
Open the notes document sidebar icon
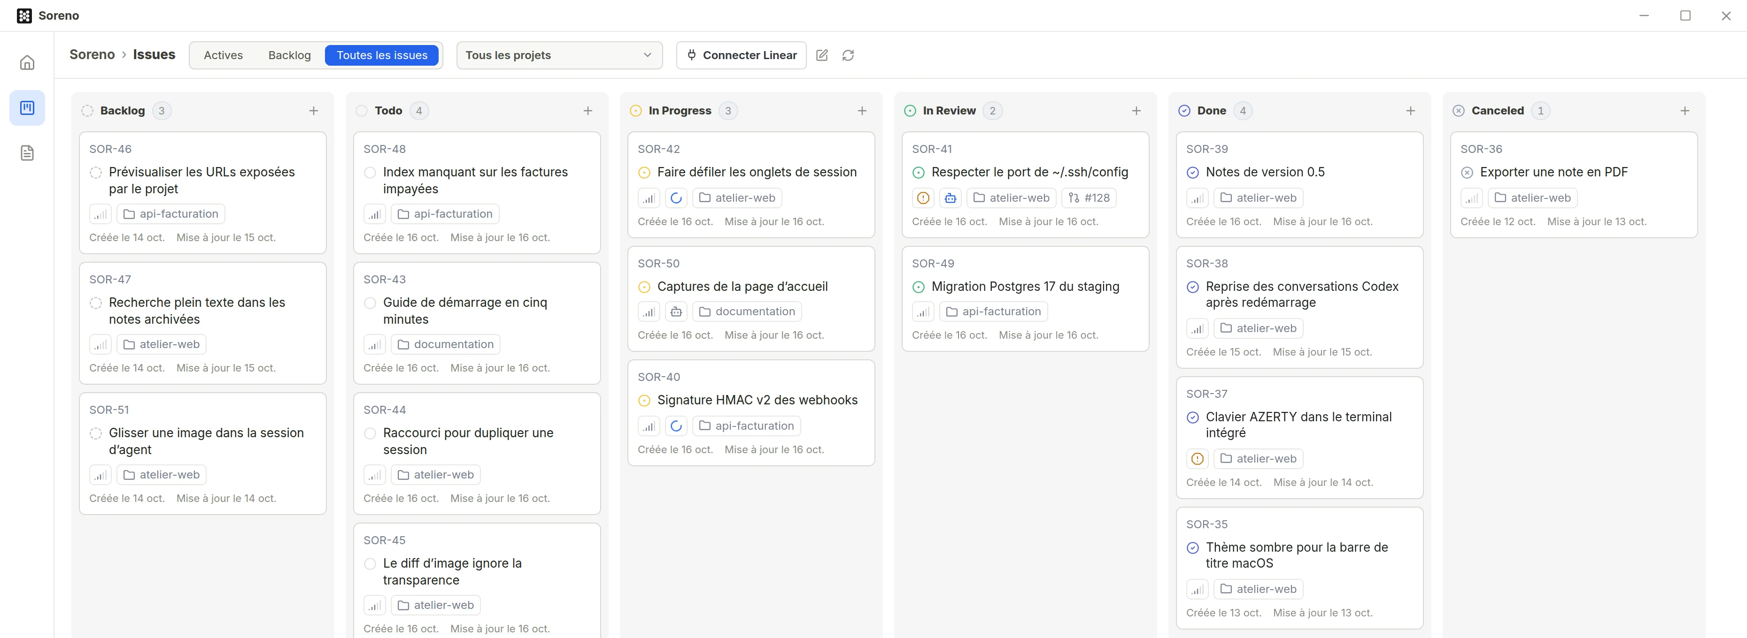click(x=27, y=153)
